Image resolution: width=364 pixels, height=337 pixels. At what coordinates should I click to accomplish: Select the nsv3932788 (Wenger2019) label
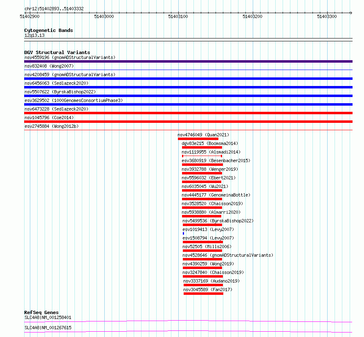[x=210, y=169]
